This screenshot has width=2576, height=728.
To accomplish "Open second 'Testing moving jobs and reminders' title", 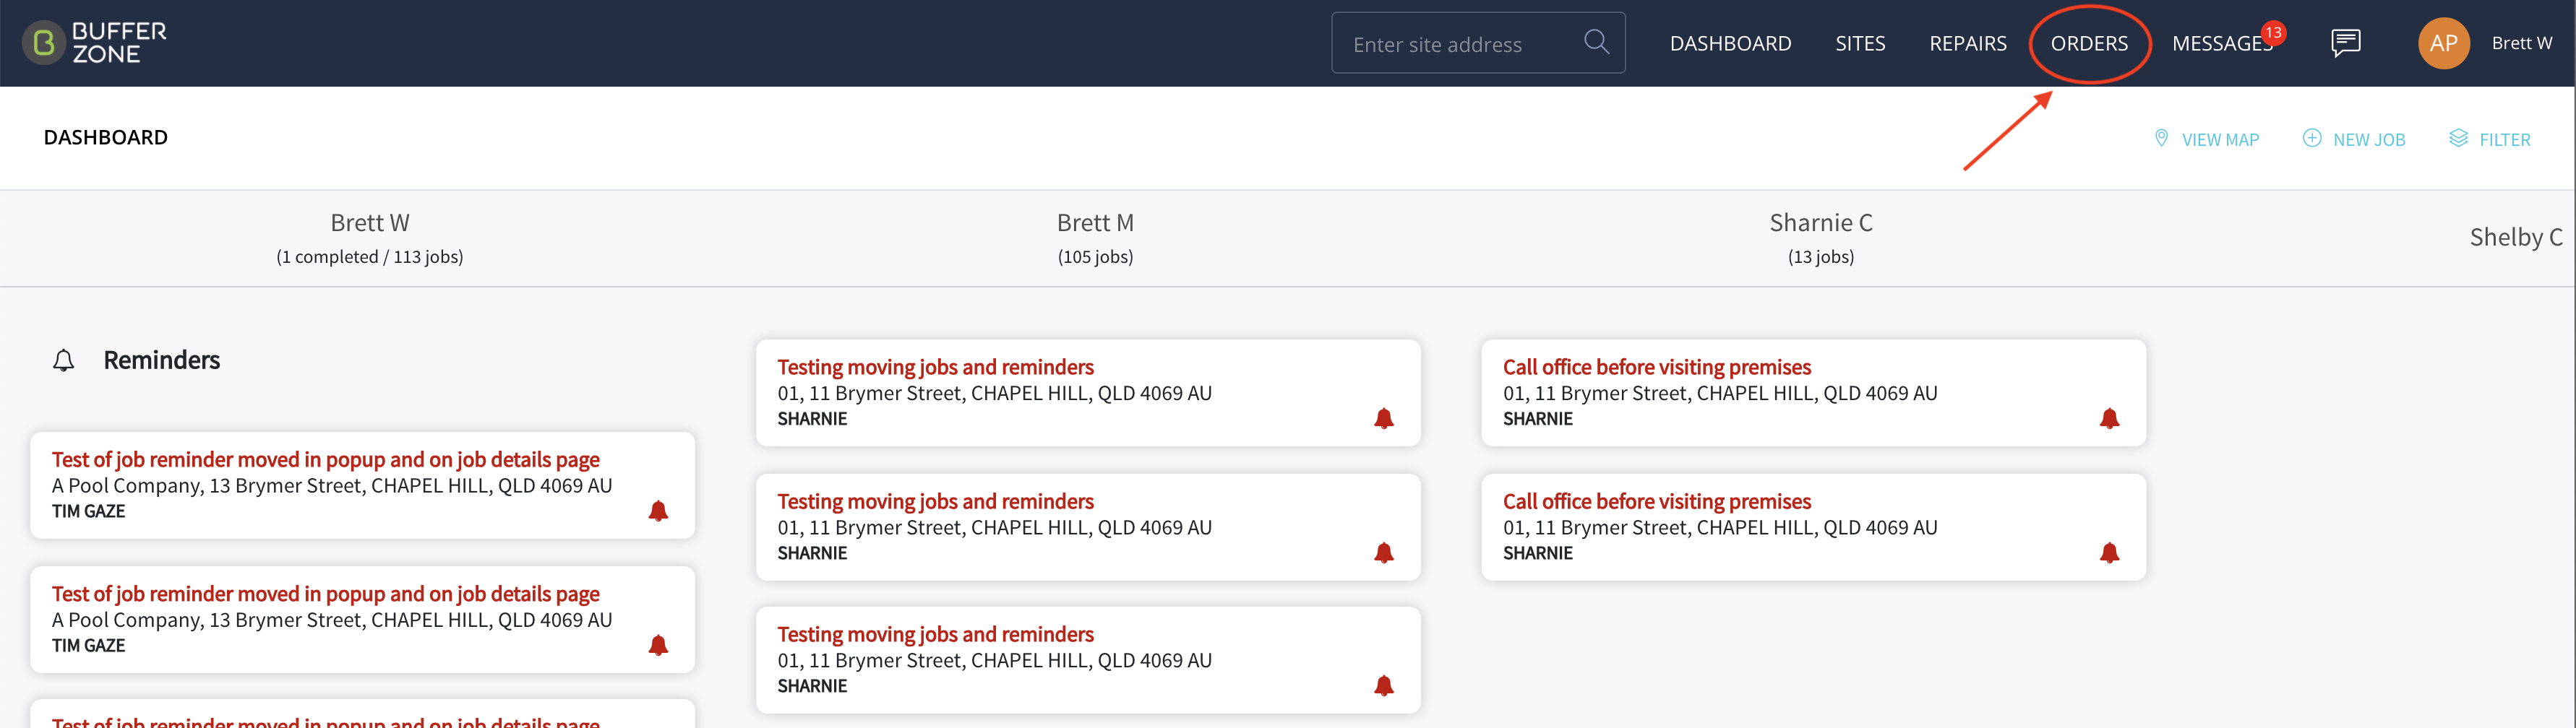I will coord(935,501).
